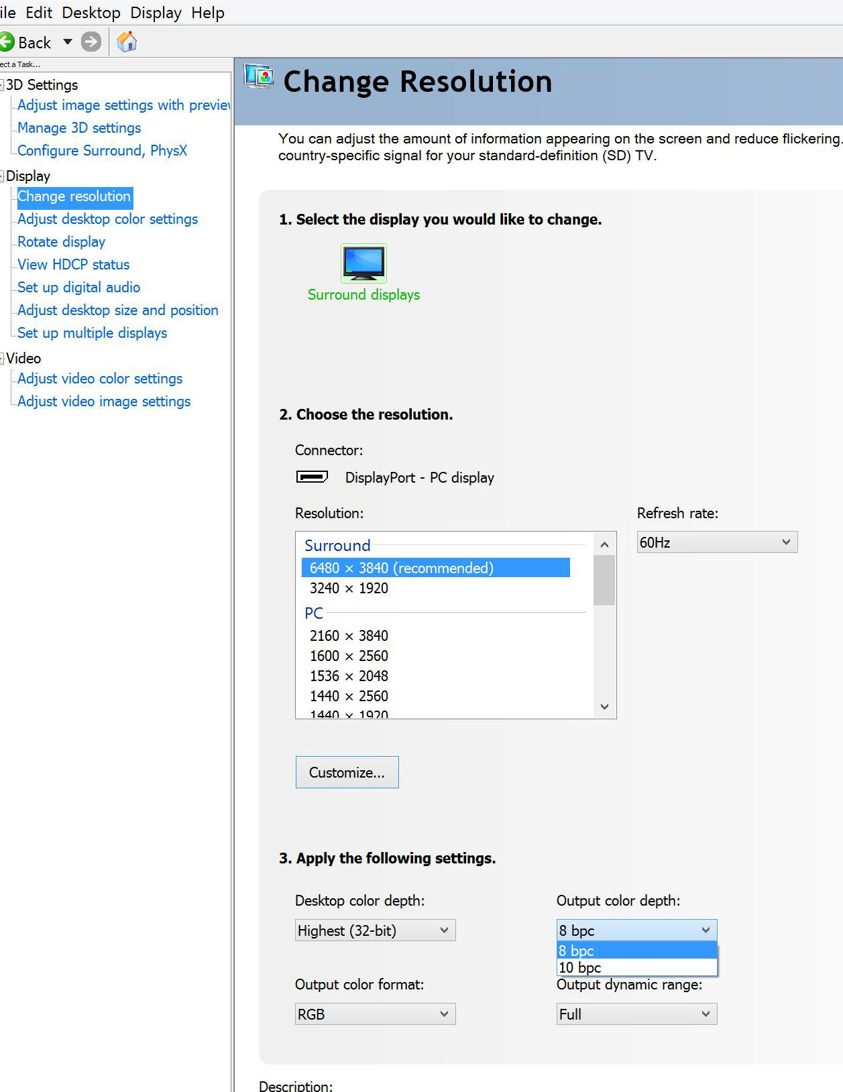Click the Change Resolution header icon
The height and width of the screenshot is (1092, 843).
point(258,76)
